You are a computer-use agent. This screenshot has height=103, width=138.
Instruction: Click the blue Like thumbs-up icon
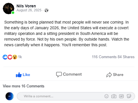pyautogui.click(x=19, y=75)
